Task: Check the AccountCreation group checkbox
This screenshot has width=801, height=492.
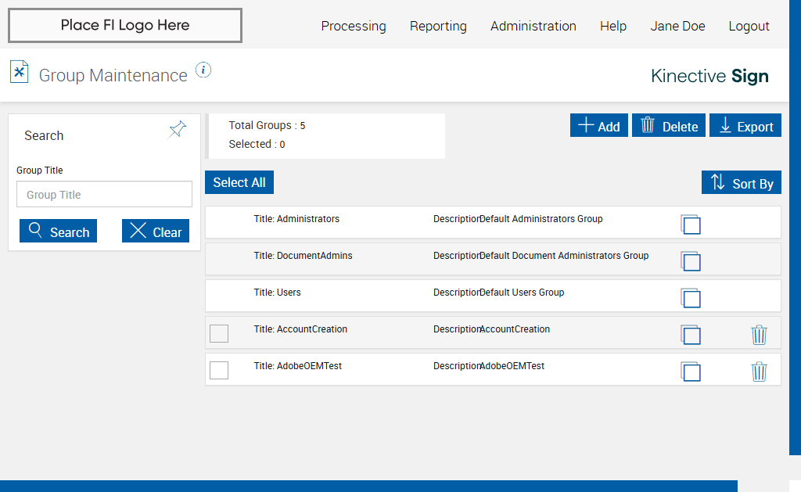Action: click(x=219, y=333)
